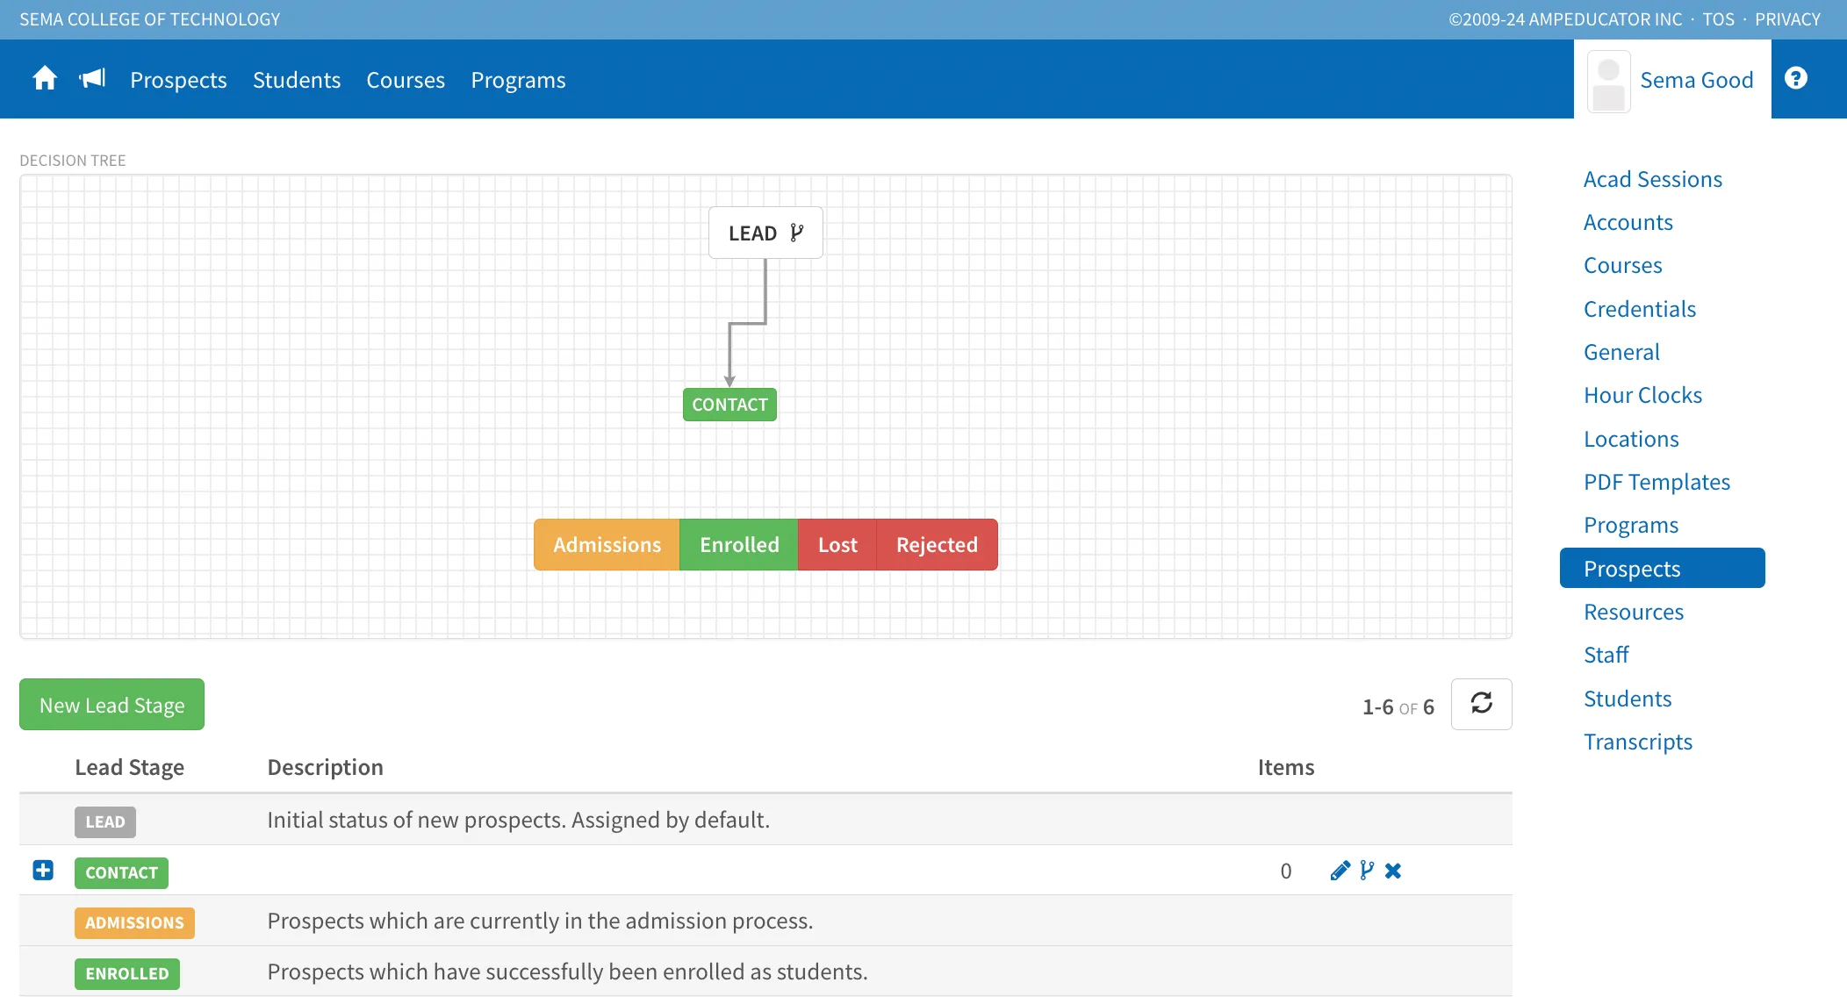
Task: Go to the home icon
Action: click(45, 79)
